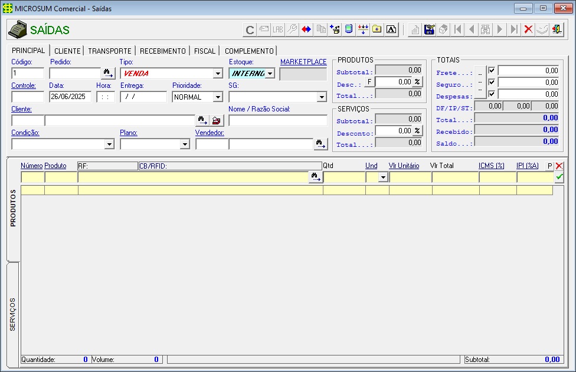This screenshot has width=576, height=372.
Task: Click the binoculars lookup icon beside Vendedor
Action: 320,144
